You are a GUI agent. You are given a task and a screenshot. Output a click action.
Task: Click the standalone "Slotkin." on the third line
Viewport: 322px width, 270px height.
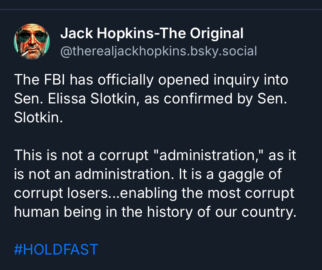(x=38, y=118)
